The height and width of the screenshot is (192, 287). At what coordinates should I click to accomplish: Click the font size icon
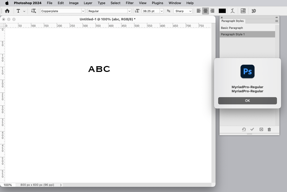point(137,11)
